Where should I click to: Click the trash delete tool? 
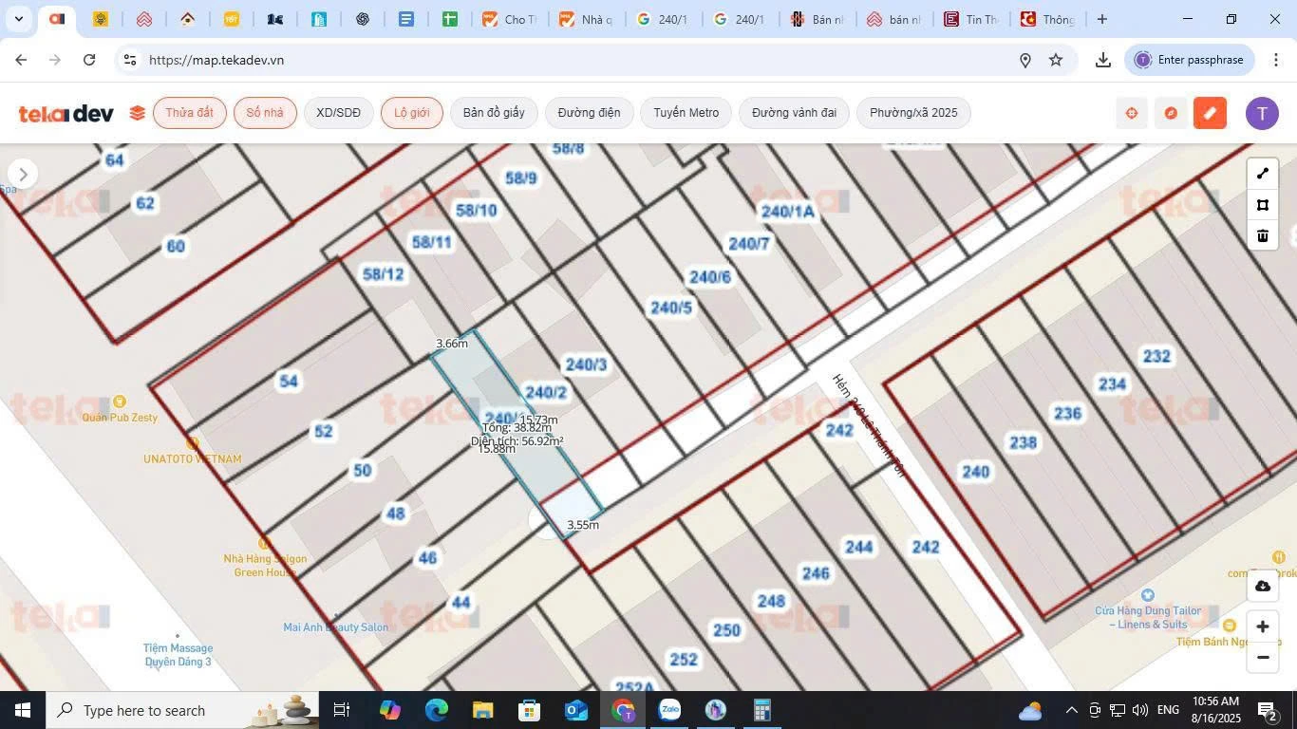coord(1263,235)
